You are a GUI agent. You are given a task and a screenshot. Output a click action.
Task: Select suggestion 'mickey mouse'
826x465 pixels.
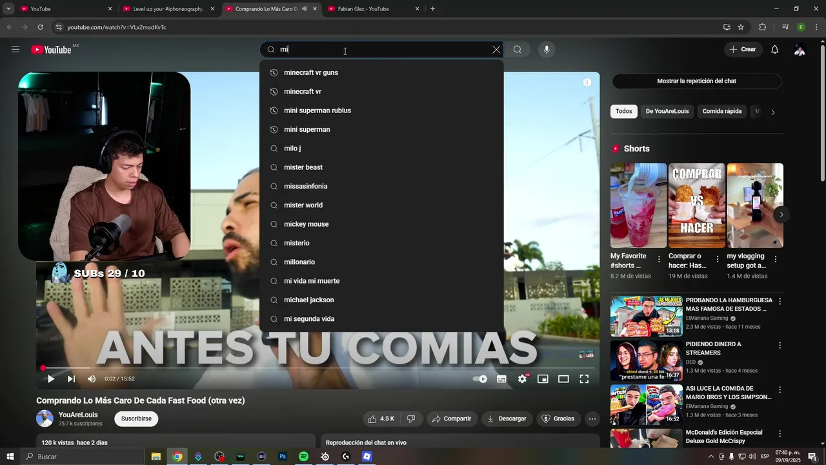pyautogui.click(x=381, y=224)
